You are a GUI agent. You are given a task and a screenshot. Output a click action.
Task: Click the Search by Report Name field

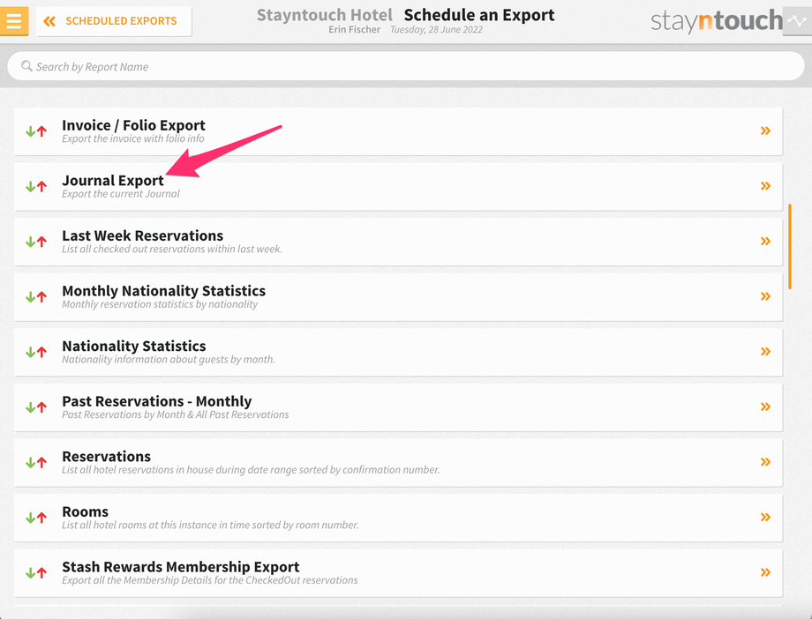(x=405, y=66)
